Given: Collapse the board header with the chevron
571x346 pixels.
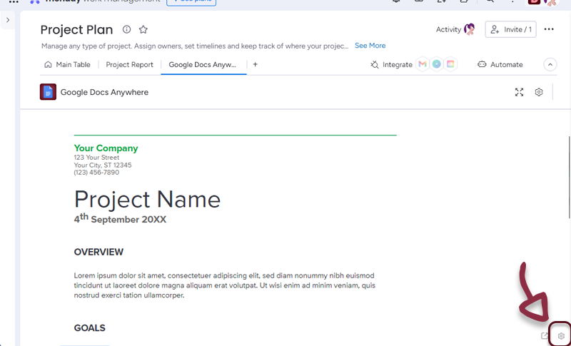Looking at the screenshot, I should [550, 64].
